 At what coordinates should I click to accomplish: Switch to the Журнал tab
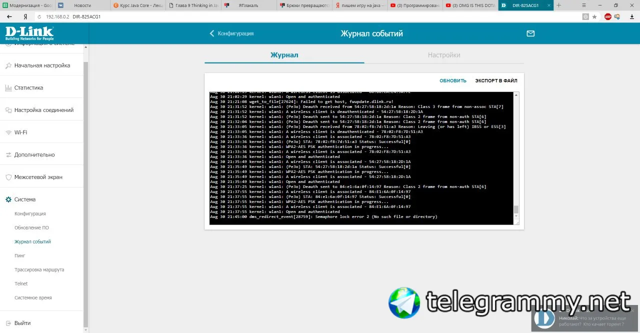[284, 55]
